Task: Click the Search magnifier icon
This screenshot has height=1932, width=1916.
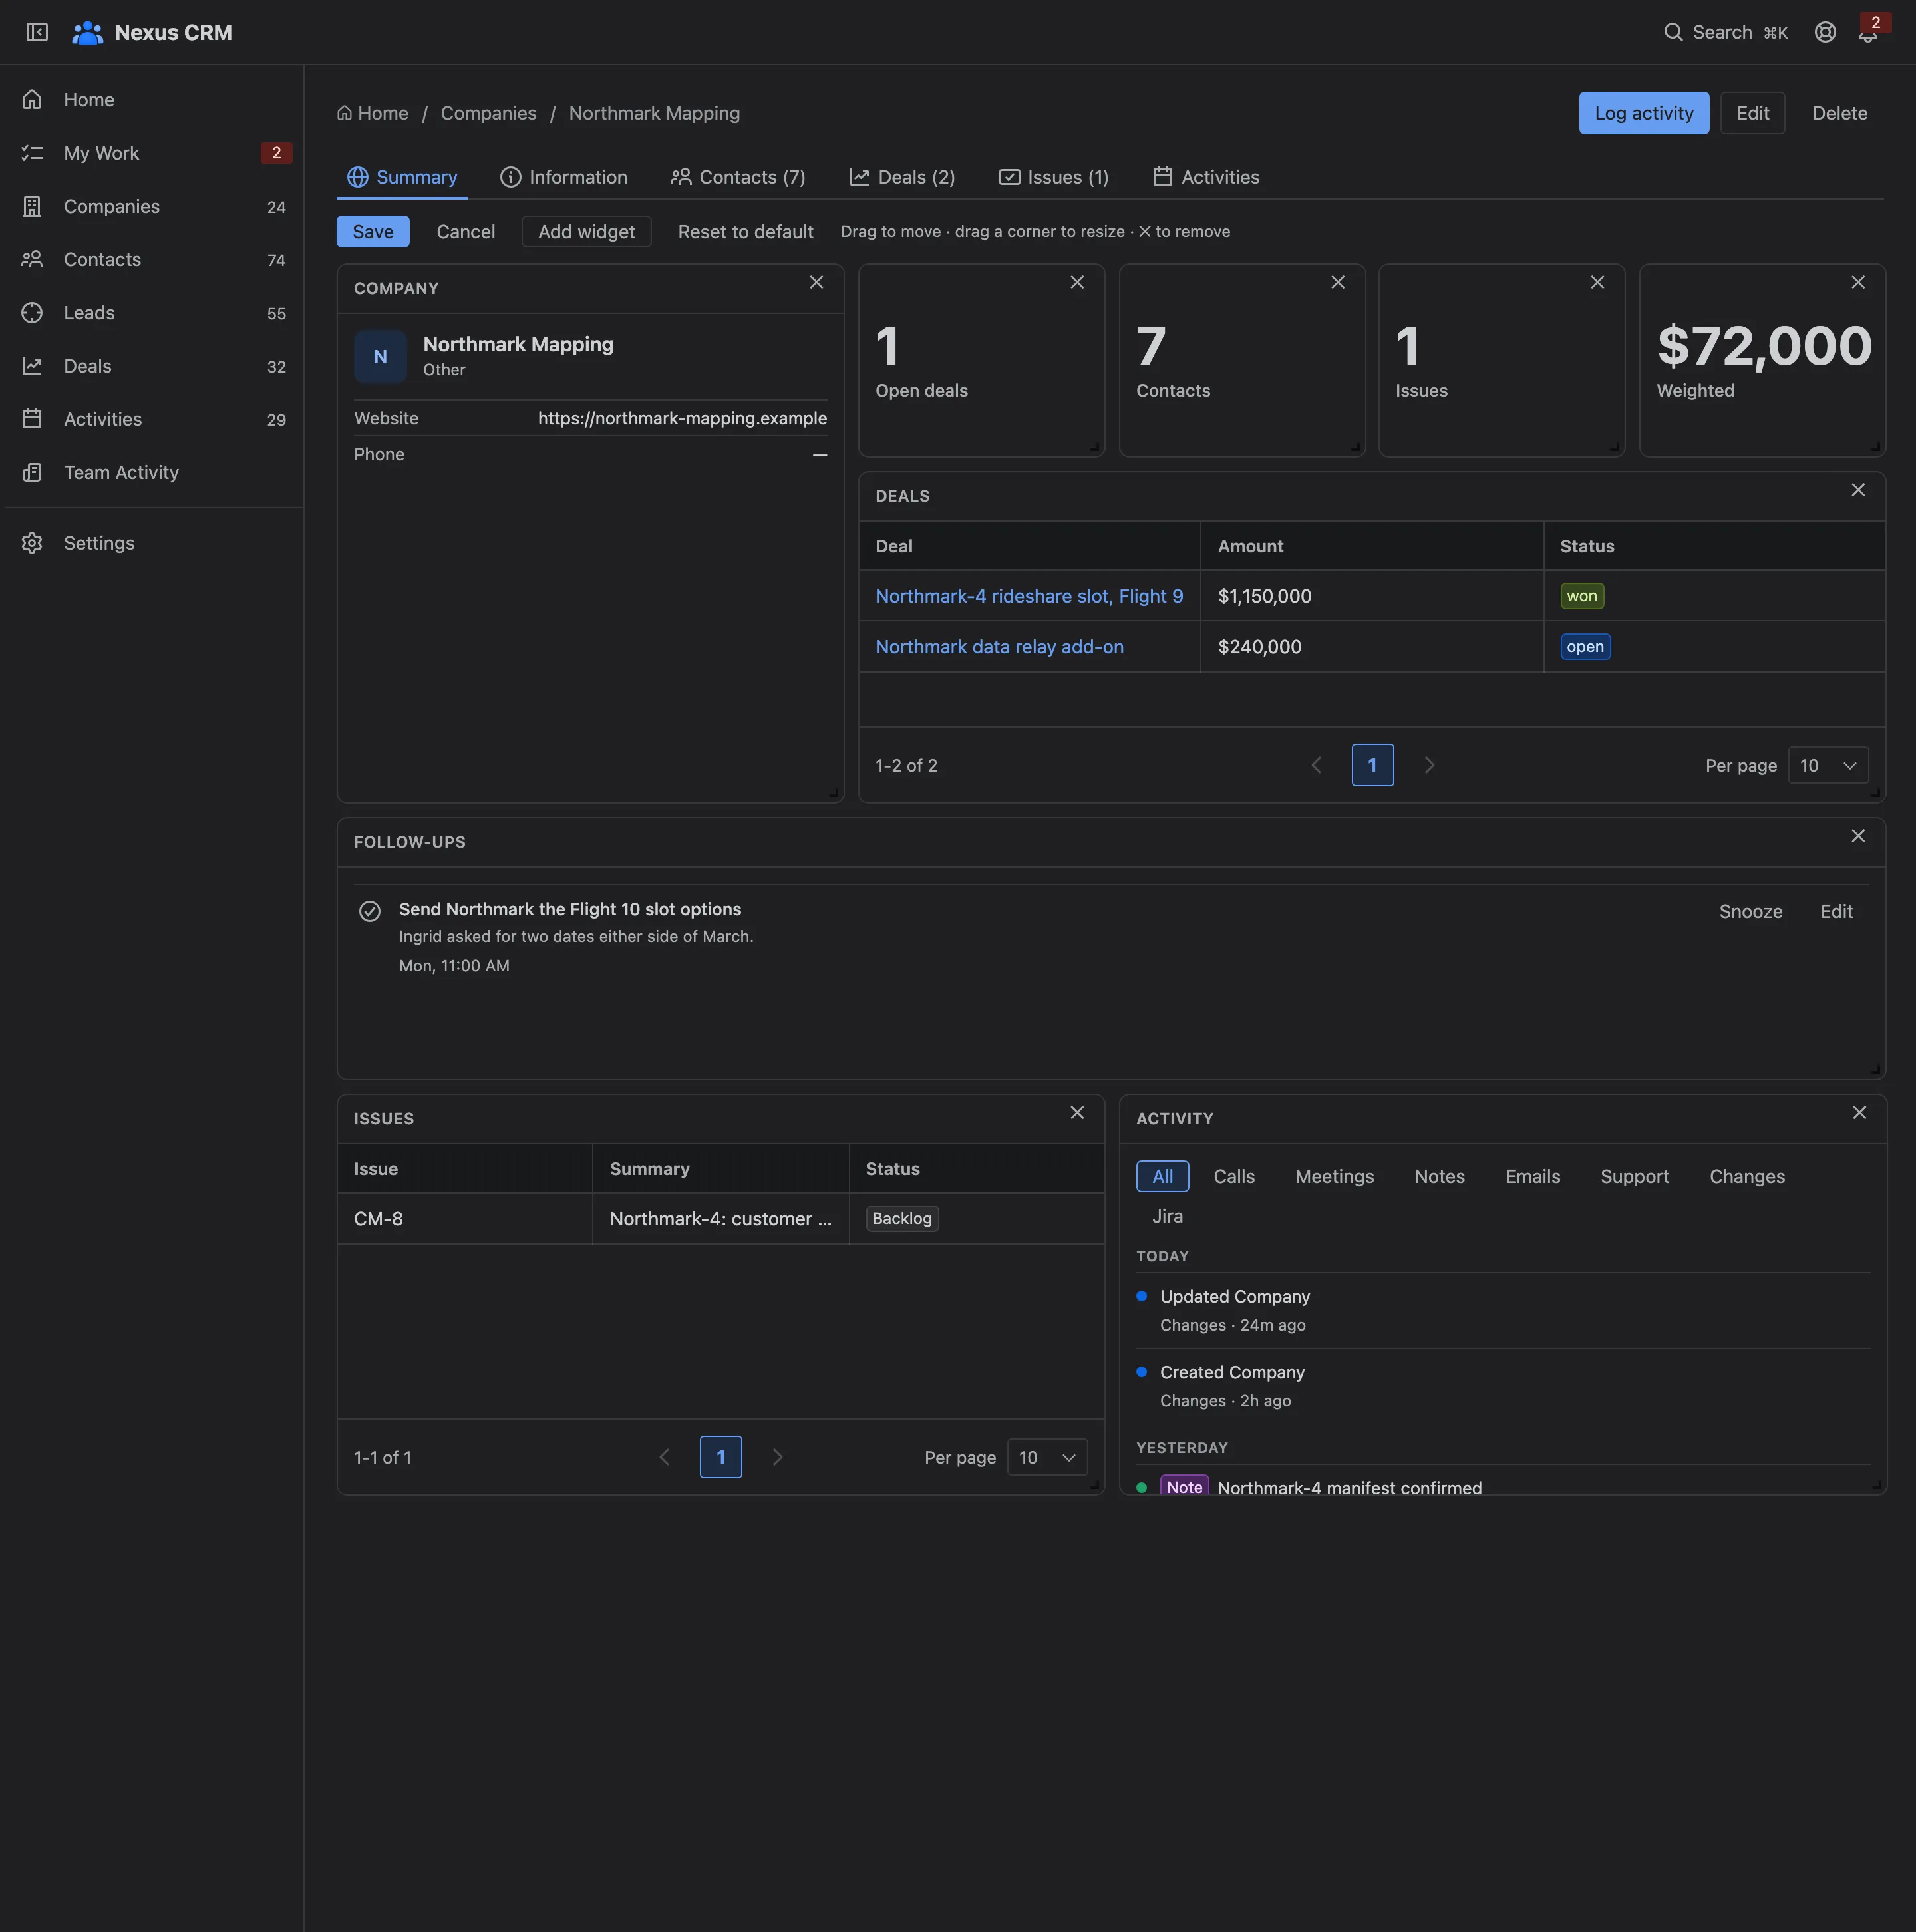Action: click(x=1673, y=32)
